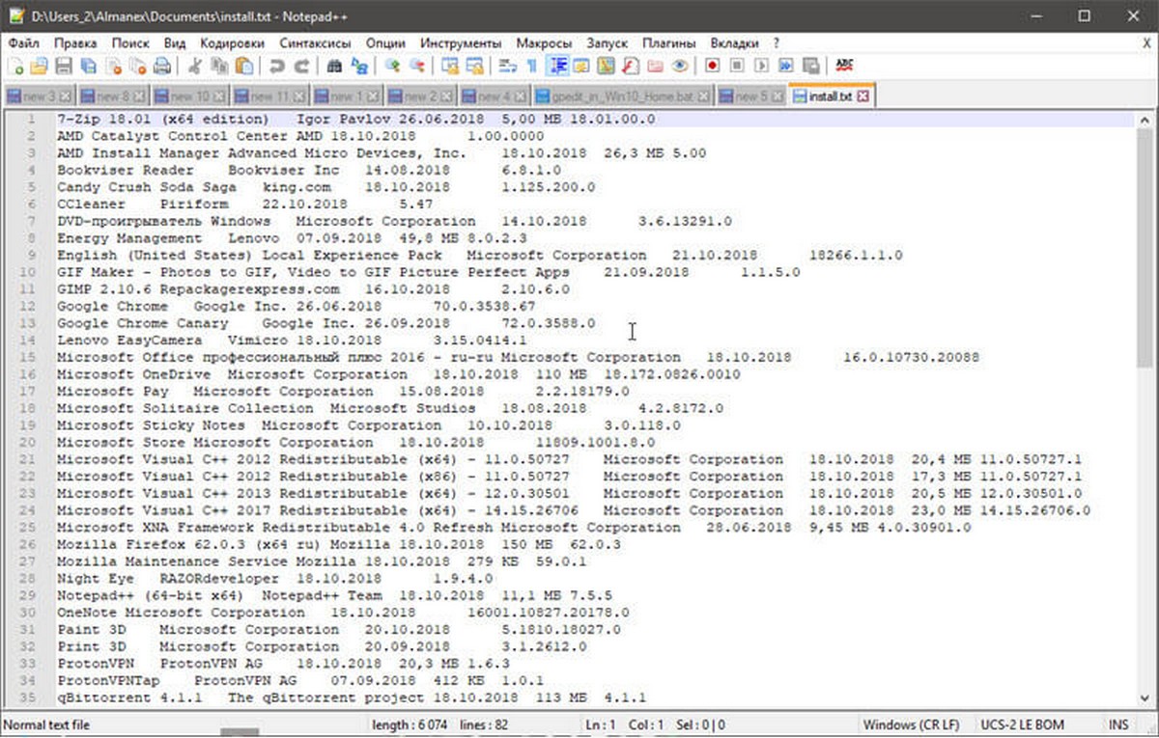Click the Notepad++ (64-bit x64) line

[333, 595]
